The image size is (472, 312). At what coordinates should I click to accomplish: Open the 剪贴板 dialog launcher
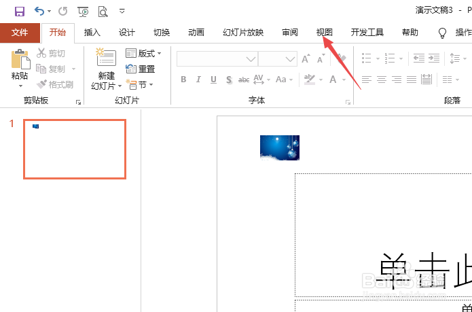tap(79, 103)
